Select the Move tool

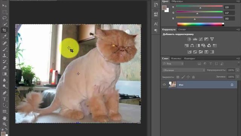click(5, 6)
